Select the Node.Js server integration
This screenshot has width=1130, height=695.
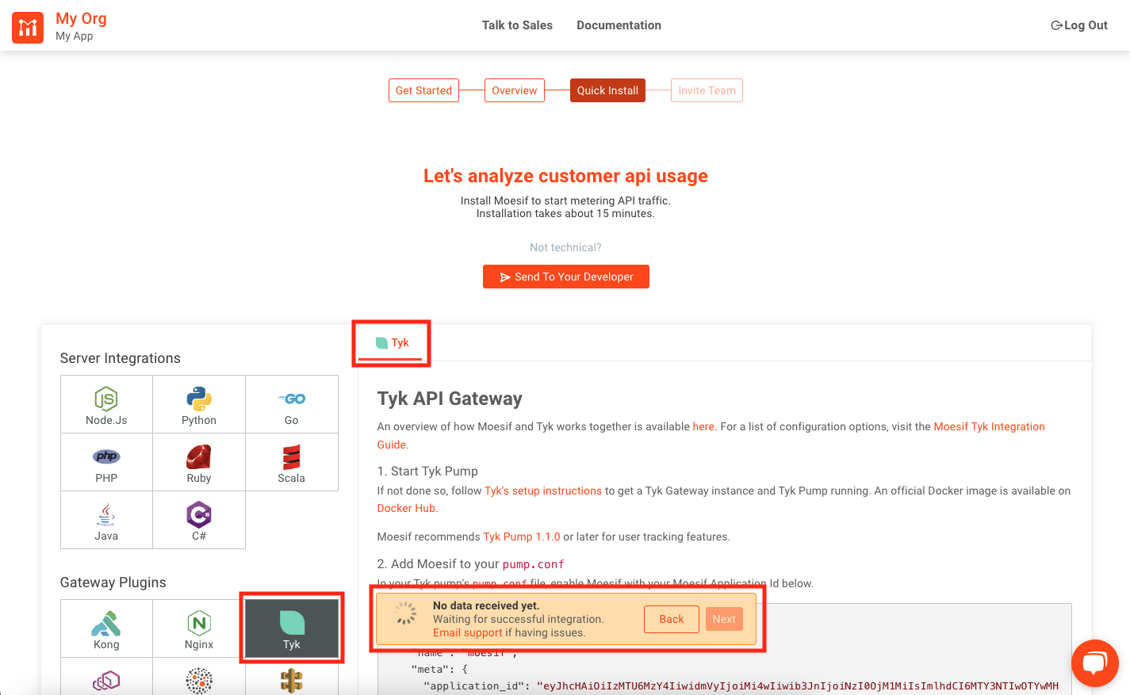click(106, 404)
